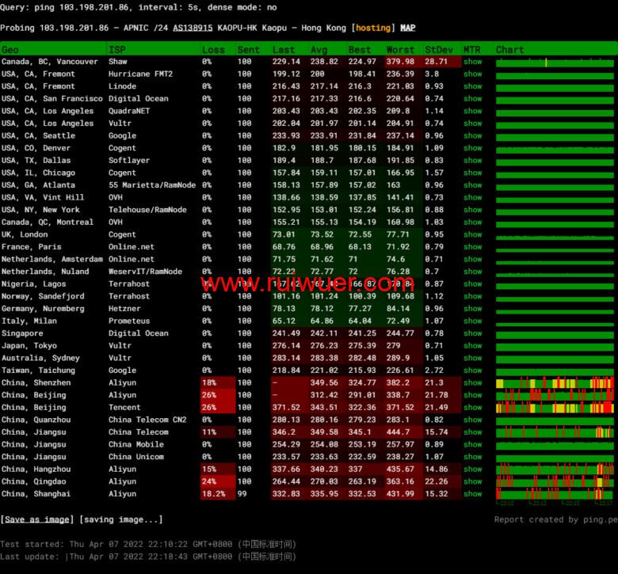Viewport: 618px width, 574px height.
Task: Click the Loss column header
Action: click(213, 50)
